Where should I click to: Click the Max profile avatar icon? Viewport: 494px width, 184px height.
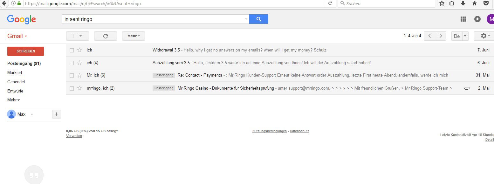tap(11, 114)
